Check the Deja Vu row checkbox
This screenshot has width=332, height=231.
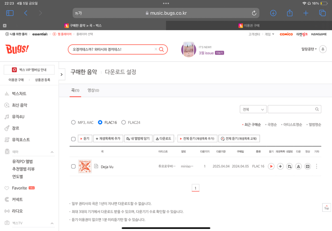(73, 166)
